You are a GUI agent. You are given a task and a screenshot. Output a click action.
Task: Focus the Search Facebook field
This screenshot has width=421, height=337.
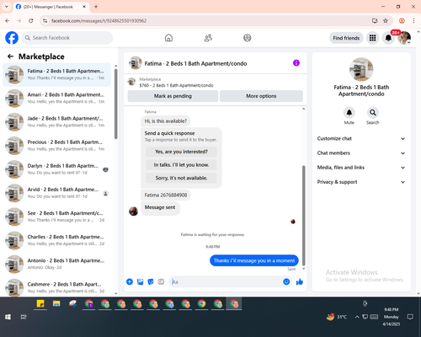(x=67, y=38)
